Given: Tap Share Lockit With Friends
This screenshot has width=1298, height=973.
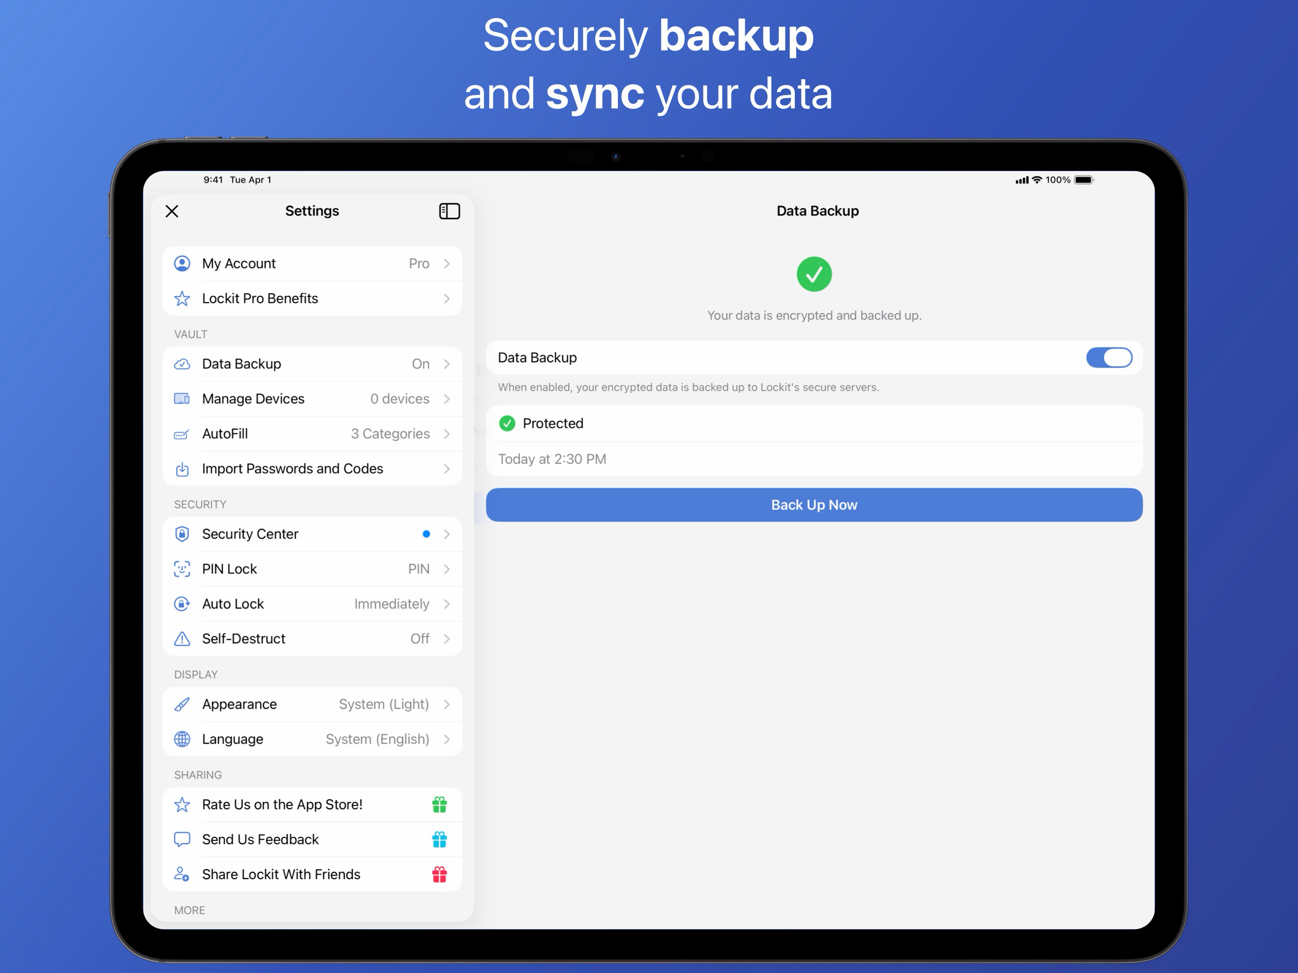Looking at the screenshot, I should (312, 874).
